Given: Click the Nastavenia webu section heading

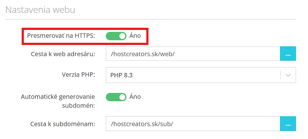Looking at the screenshot, I should pos(40,10).
